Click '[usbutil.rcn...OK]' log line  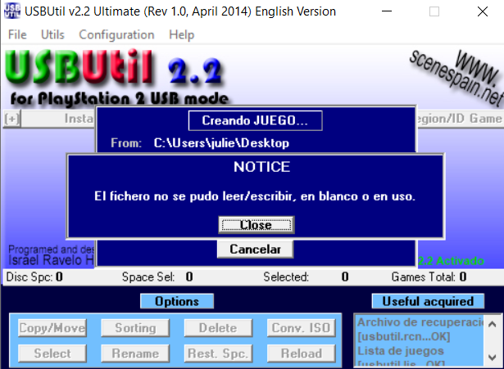click(x=404, y=336)
